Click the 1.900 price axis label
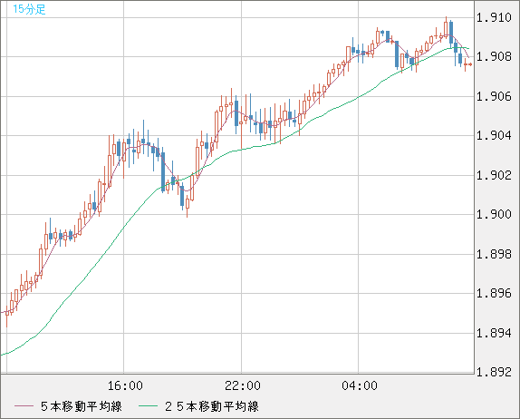 click(x=494, y=214)
